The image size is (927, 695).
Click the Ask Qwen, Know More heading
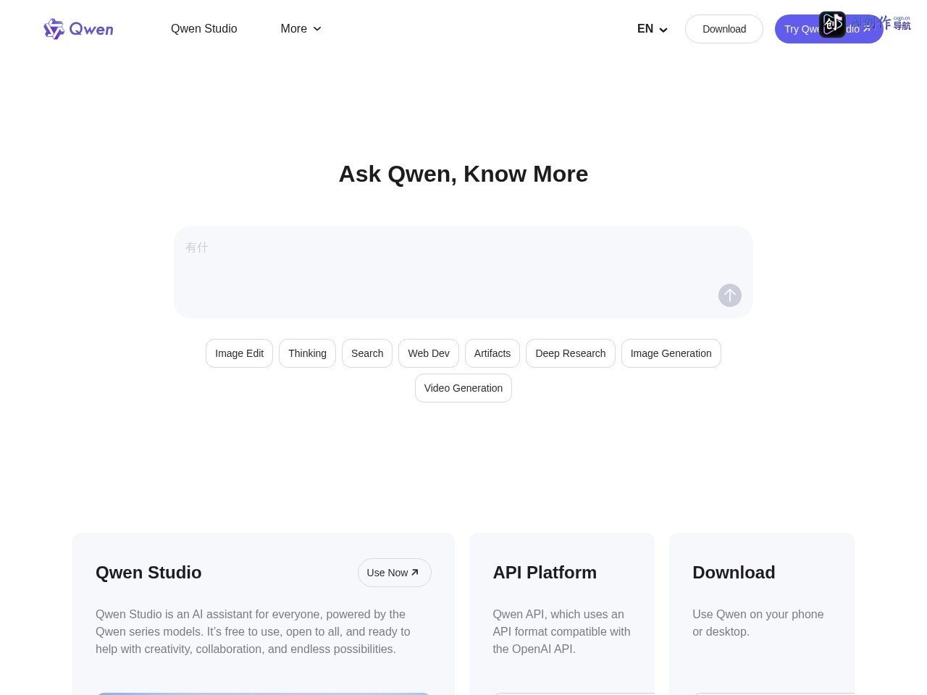coord(463,174)
